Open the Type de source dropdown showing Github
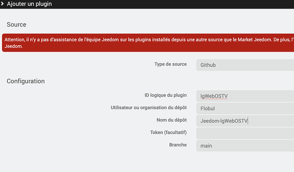This screenshot has height=172, width=294. tap(245, 65)
